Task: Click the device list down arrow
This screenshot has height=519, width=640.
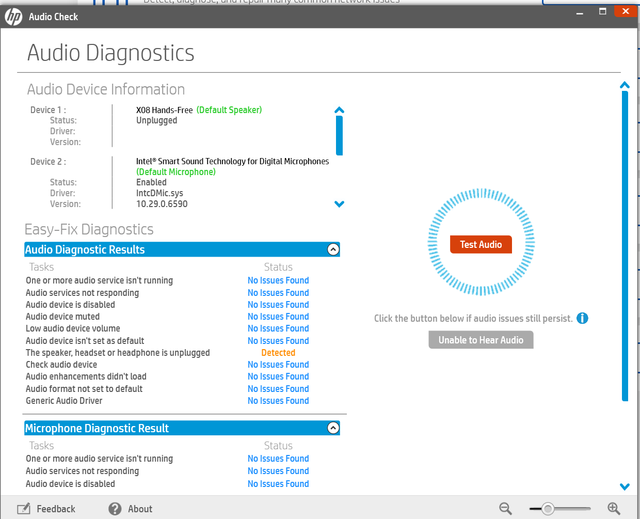Action: point(339,204)
